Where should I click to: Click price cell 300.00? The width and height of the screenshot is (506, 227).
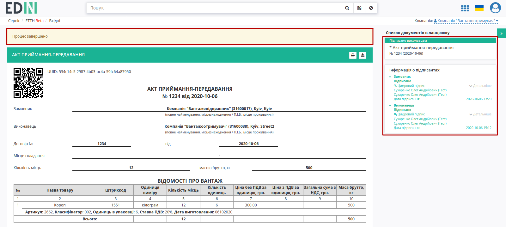coord(251,205)
